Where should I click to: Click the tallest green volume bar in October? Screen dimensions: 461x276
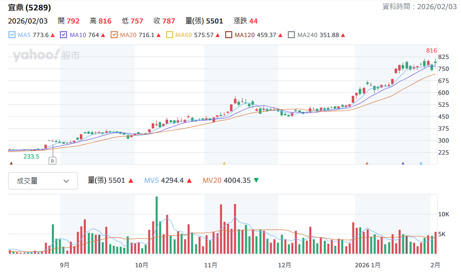pyautogui.click(x=157, y=225)
